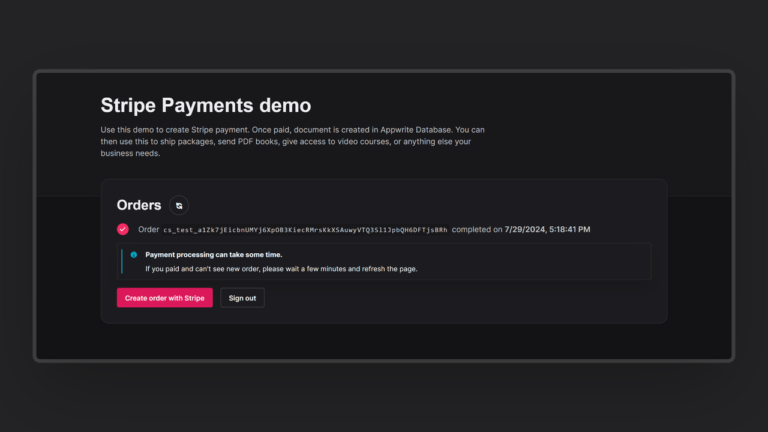Click the pink checkmark order status icon
Screen dimensions: 768x432
122,229
